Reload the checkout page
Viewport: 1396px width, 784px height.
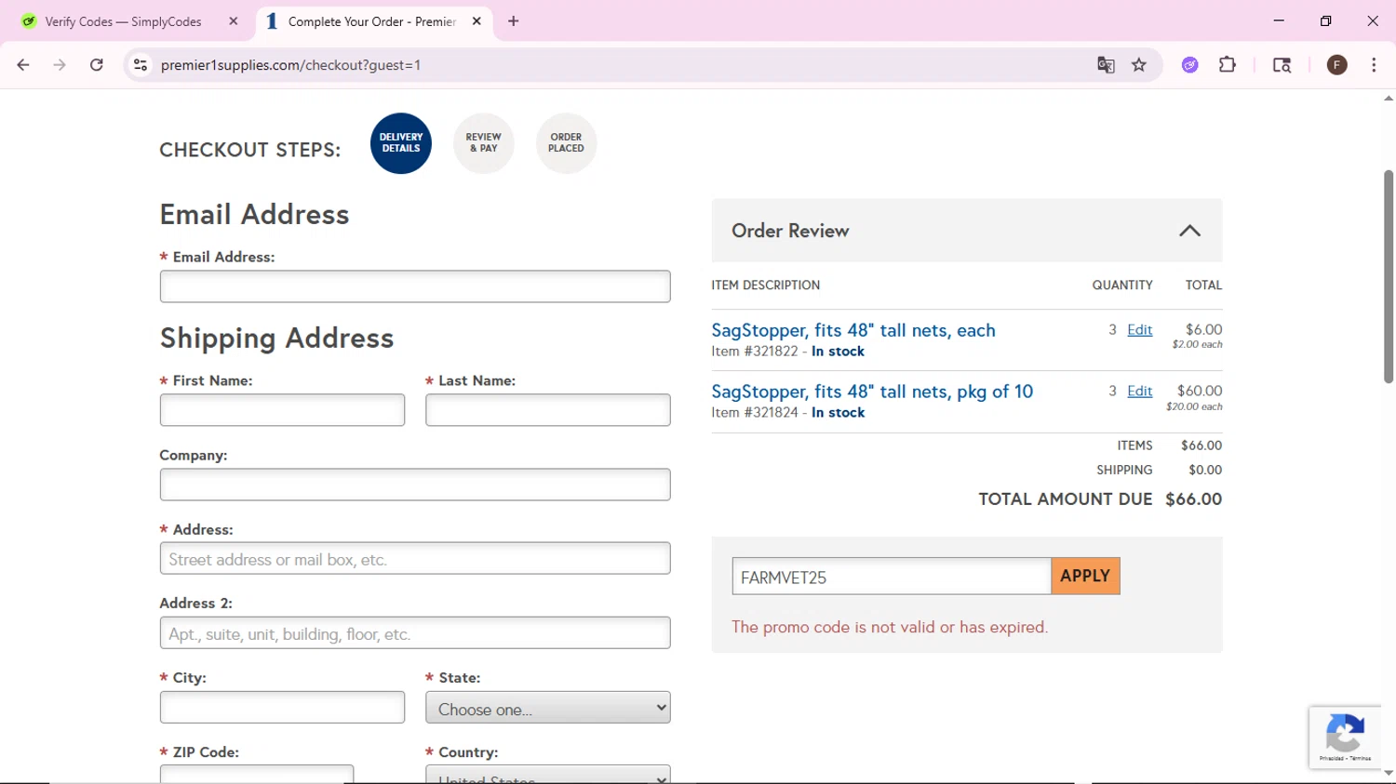(x=97, y=65)
